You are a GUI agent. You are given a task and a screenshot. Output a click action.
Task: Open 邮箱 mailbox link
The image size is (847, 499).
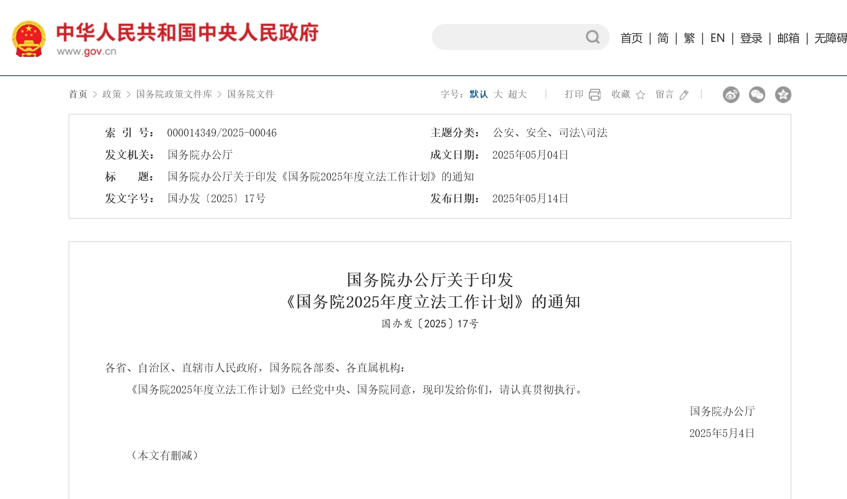(788, 38)
